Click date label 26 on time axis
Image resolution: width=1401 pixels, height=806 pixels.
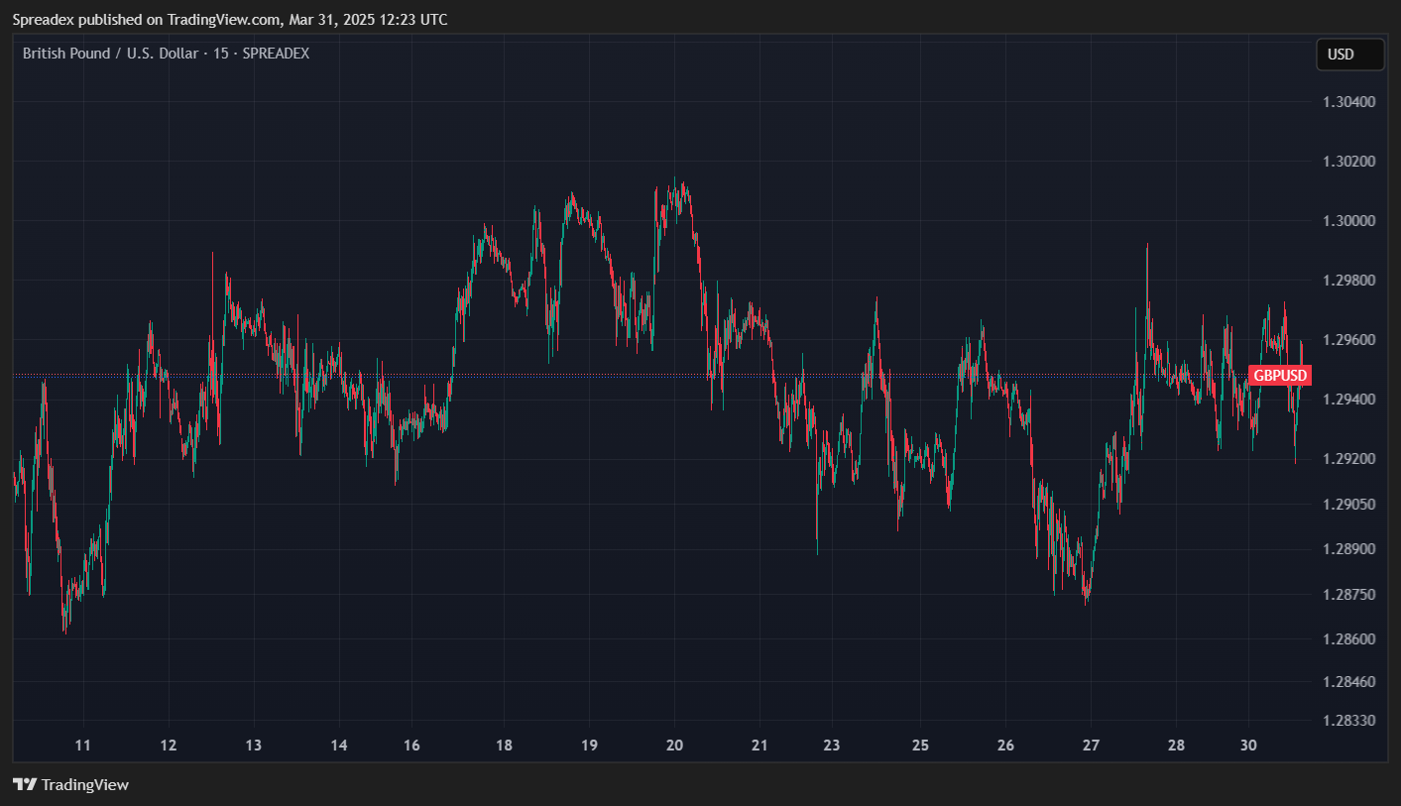(1005, 746)
